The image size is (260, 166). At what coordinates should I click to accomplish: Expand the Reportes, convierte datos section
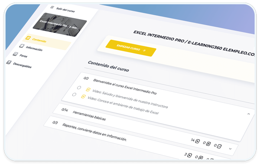(x=94, y=132)
